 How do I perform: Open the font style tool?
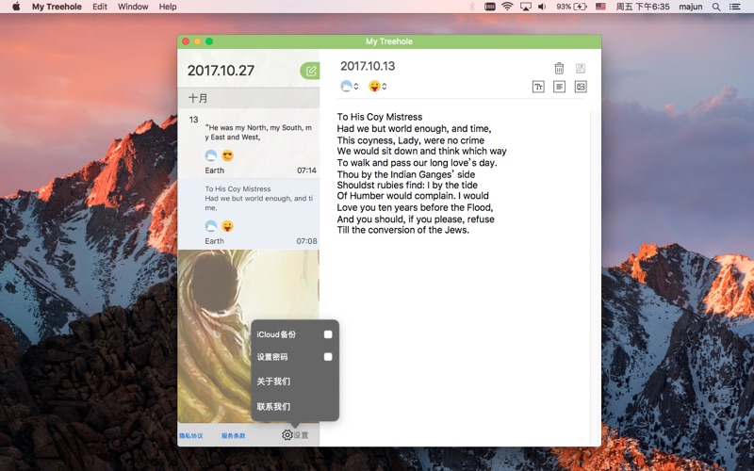pos(538,87)
